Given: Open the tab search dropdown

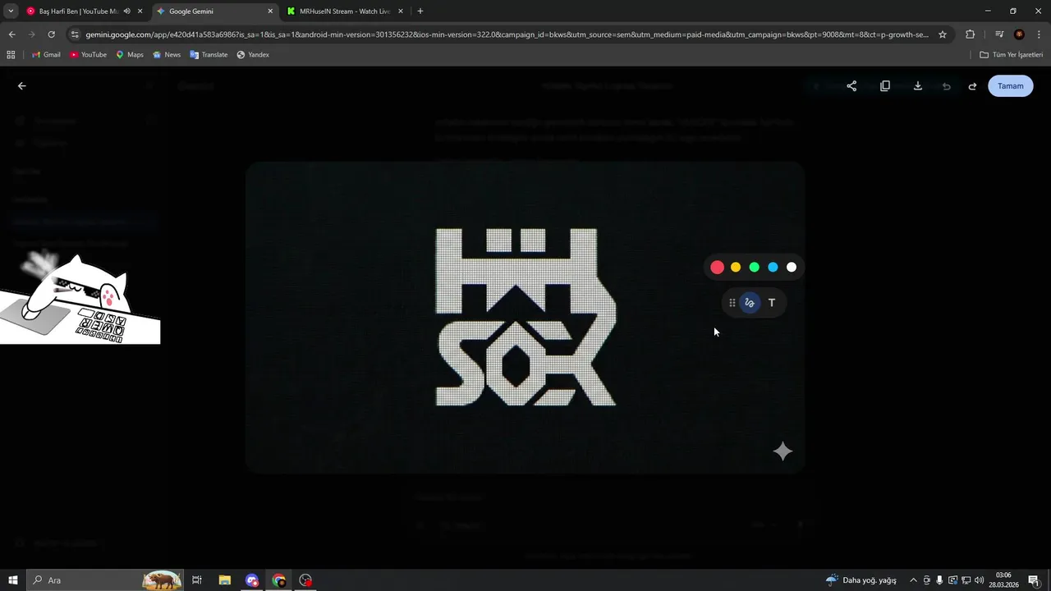Looking at the screenshot, I should tap(11, 11).
